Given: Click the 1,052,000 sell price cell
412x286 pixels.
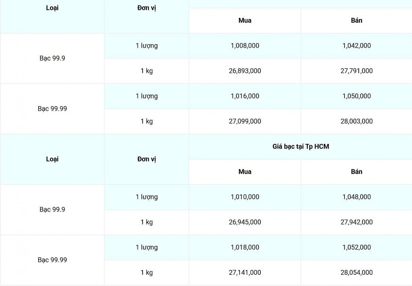Looking at the screenshot, I should (x=356, y=247).
